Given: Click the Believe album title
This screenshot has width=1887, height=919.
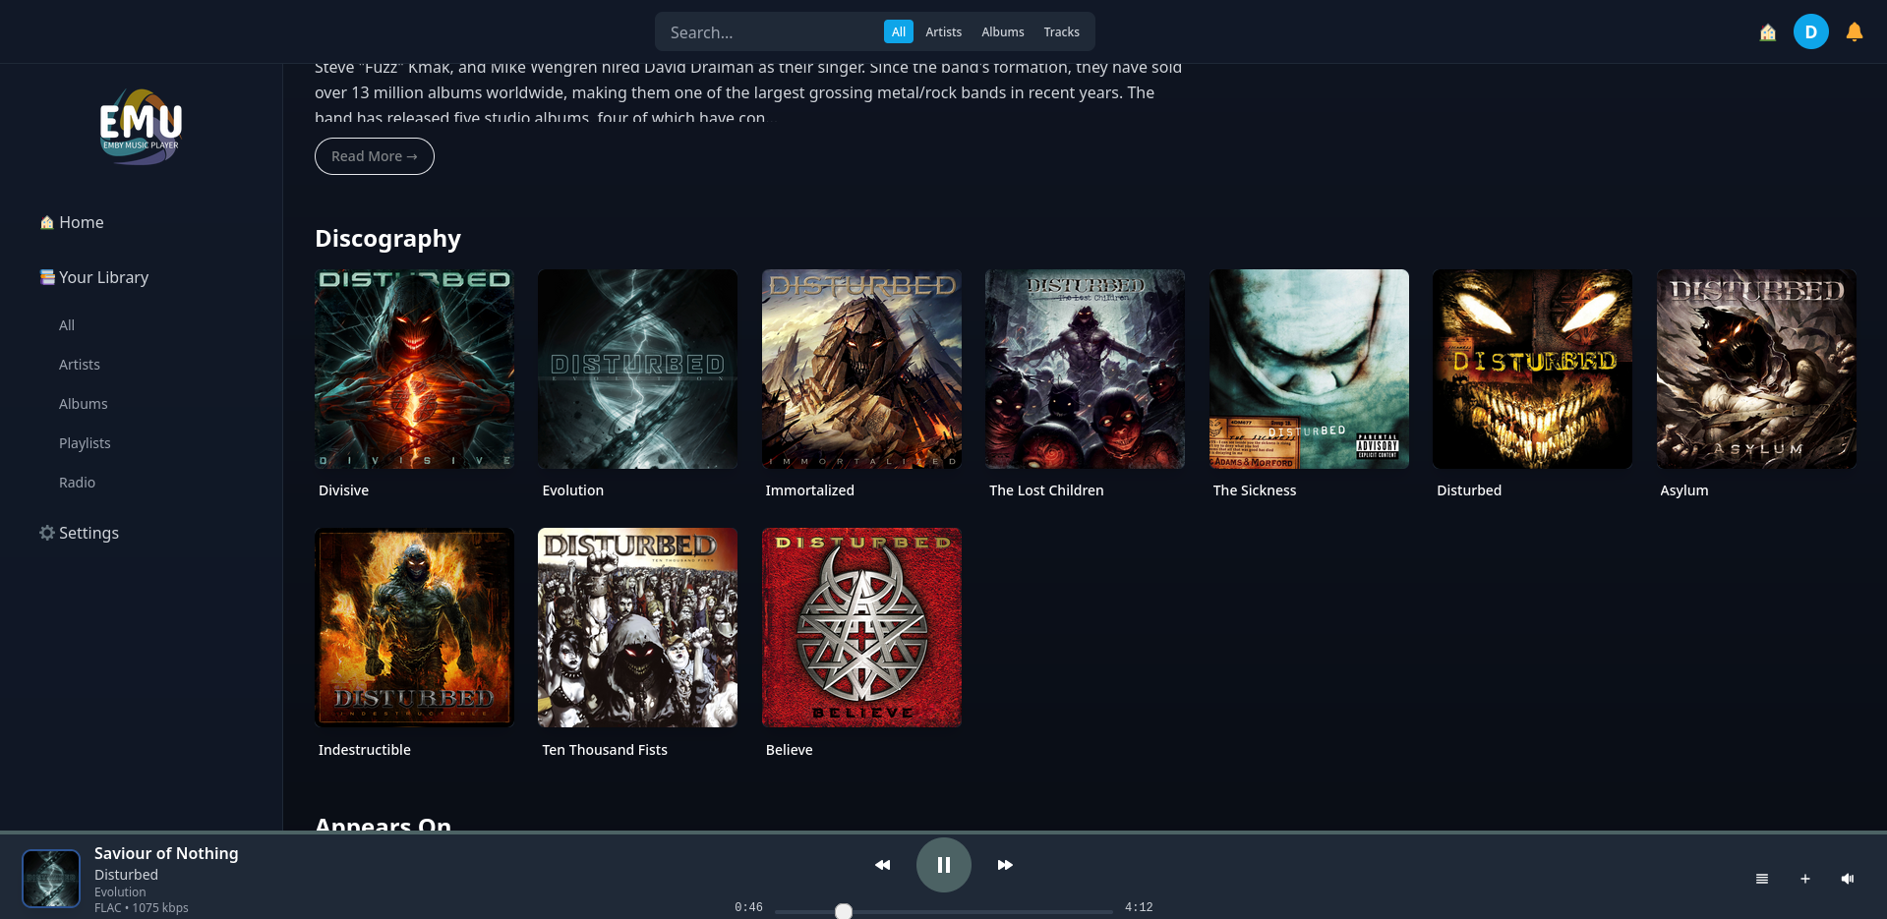Looking at the screenshot, I should 790,750.
